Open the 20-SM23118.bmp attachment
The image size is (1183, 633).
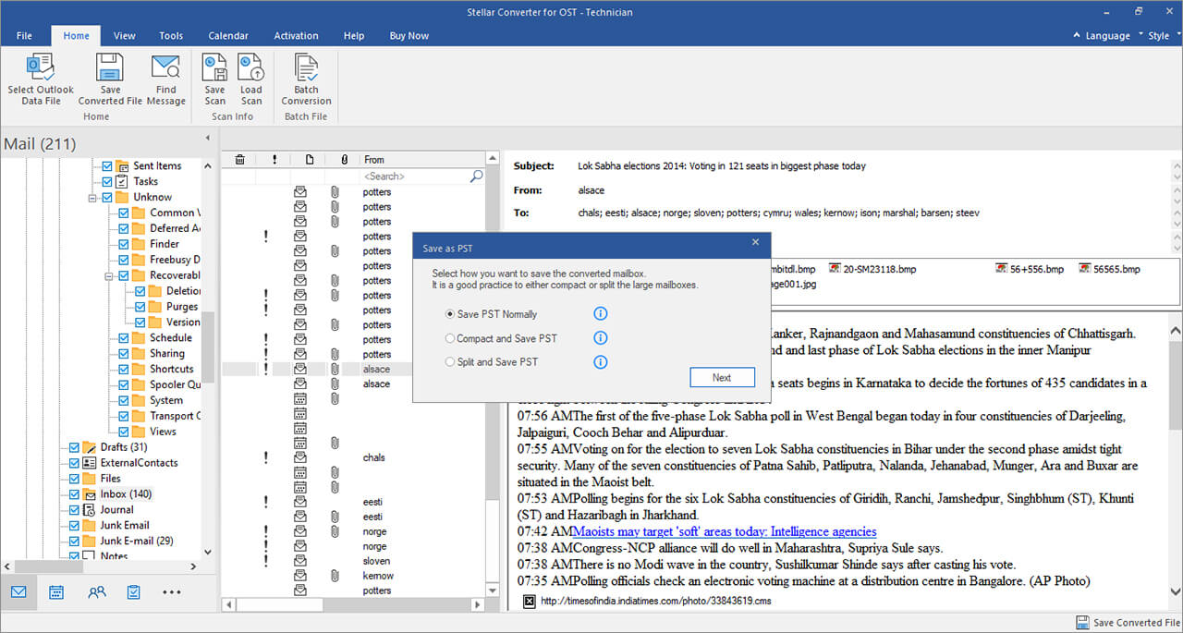(x=872, y=269)
